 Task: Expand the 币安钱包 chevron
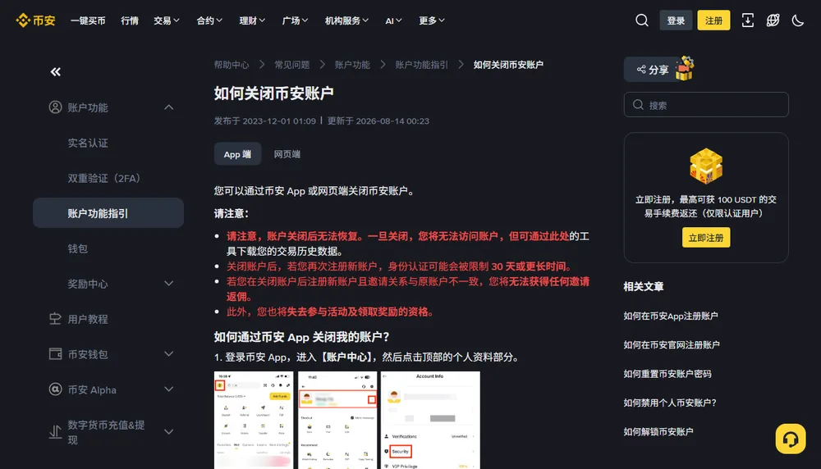(x=168, y=354)
